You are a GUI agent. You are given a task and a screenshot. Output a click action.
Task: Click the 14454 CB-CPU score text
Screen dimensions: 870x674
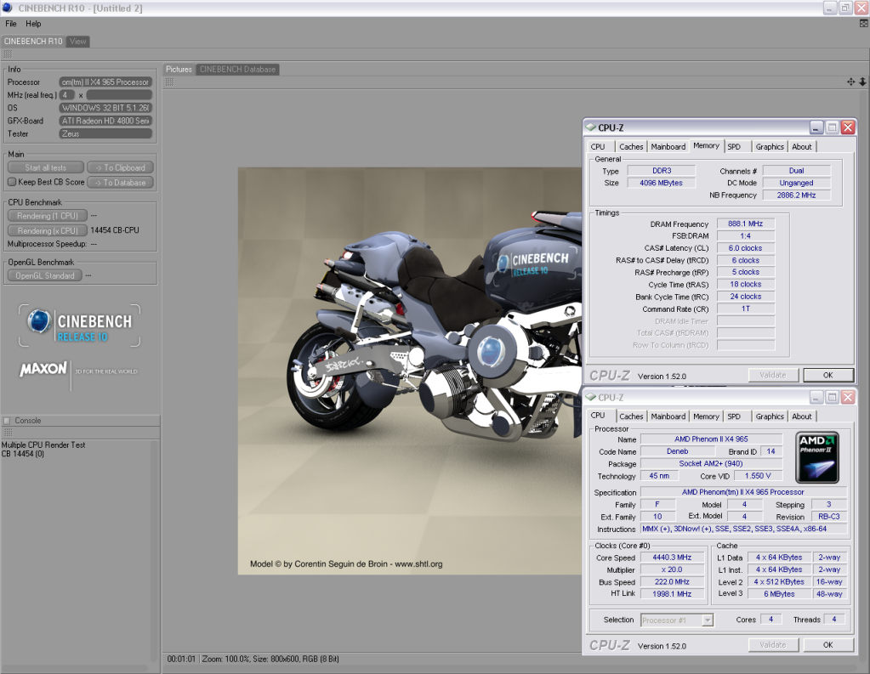(x=115, y=230)
